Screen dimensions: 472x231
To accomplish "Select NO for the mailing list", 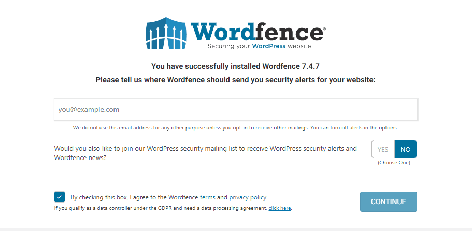I will (x=406, y=149).
